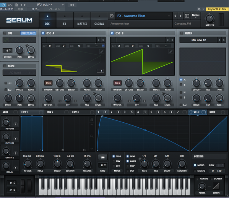Screen dimensions: 229x198
Task: Enable the FILTER module checkbox
Action: click(182, 33)
